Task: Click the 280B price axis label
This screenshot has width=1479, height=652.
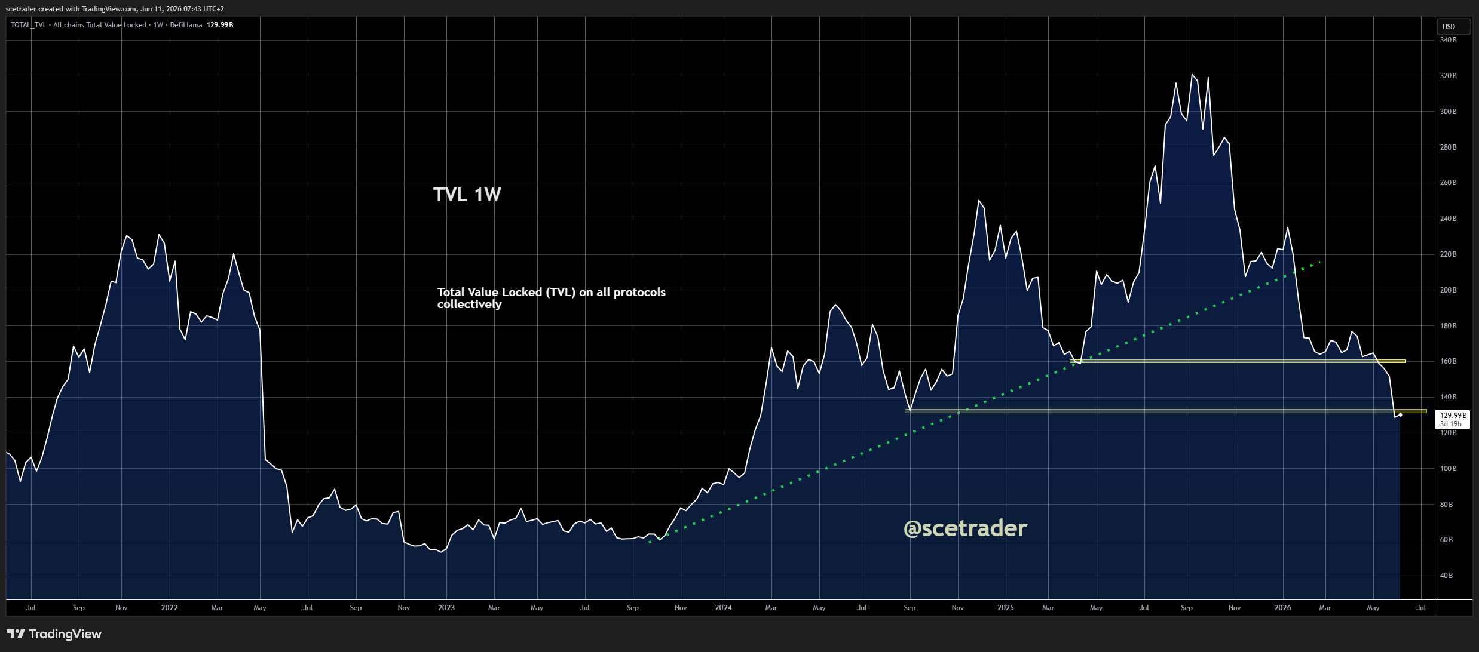Action: [1448, 147]
